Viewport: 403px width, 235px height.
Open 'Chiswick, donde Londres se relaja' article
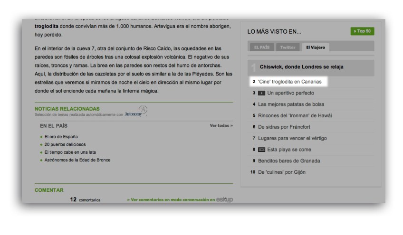point(301,67)
